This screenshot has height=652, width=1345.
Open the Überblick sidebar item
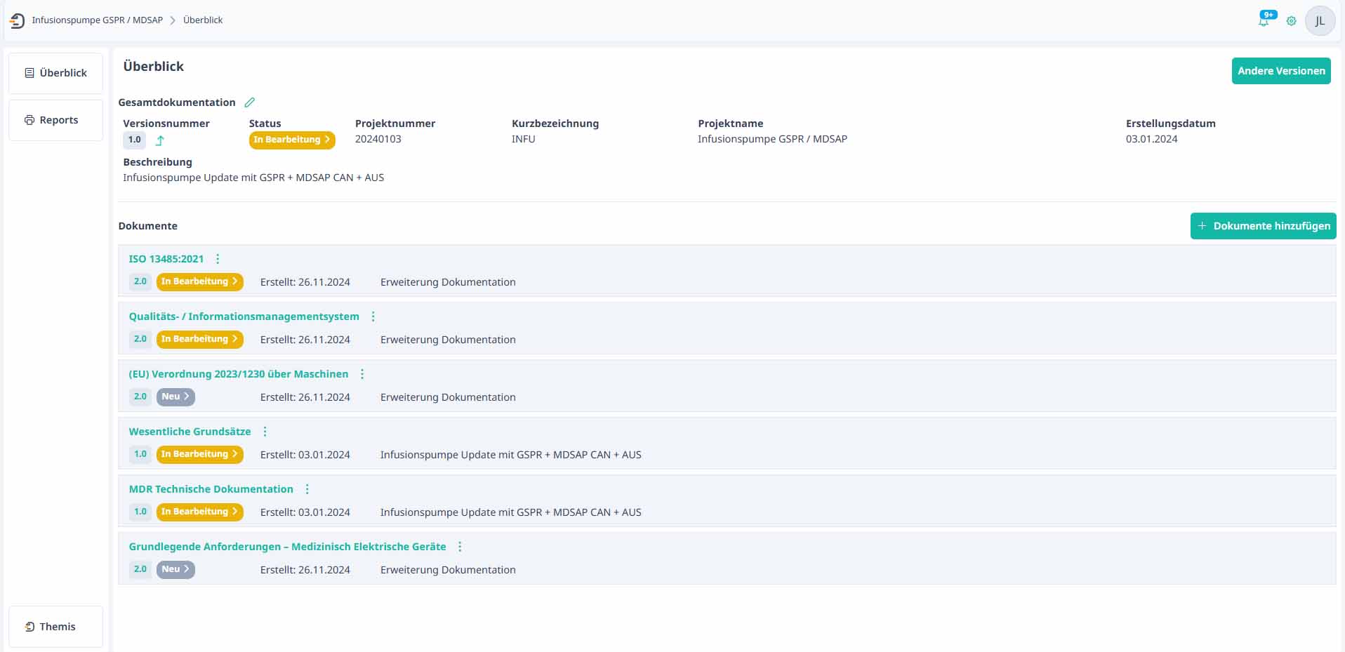tap(55, 73)
